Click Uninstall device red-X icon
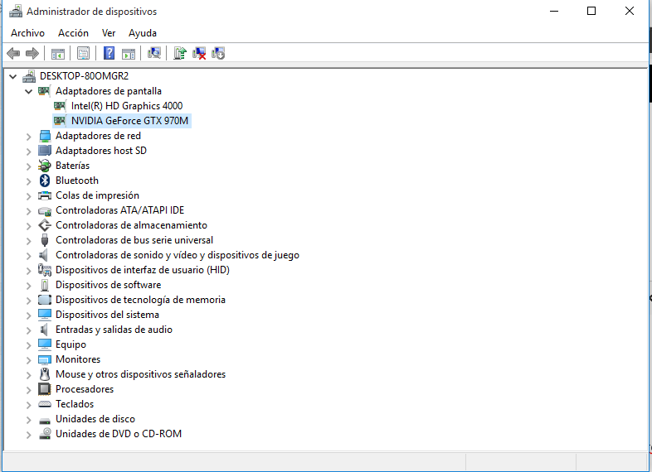The height and width of the screenshot is (472, 652). tap(199, 53)
